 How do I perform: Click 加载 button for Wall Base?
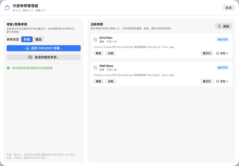point(111,81)
